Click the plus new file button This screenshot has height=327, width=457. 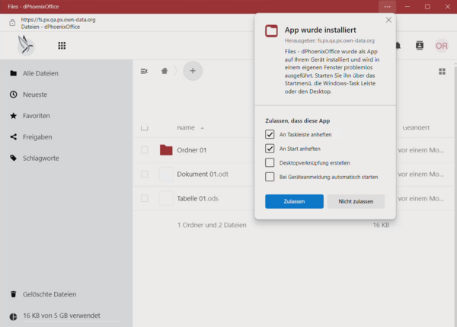(193, 71)
